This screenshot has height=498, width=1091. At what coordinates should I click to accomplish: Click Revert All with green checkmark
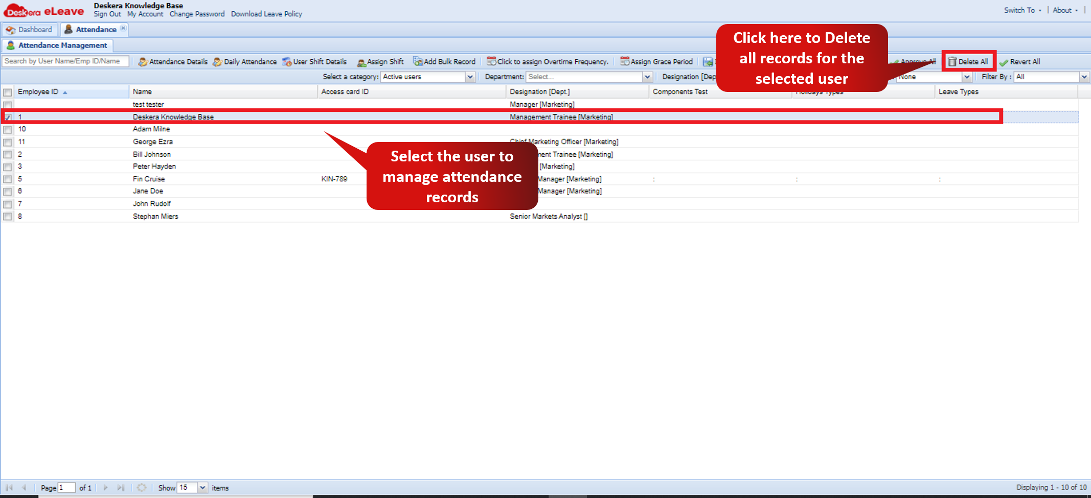[1019, 62]
